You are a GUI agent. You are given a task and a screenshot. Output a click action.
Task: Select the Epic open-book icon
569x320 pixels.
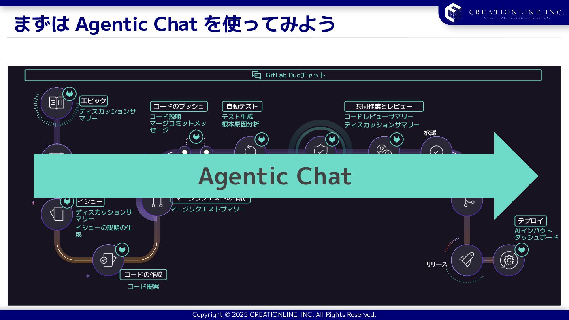(x=57, y=103)
